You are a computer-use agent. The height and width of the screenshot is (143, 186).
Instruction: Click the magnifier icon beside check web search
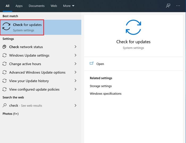click(x=5, y=105)
